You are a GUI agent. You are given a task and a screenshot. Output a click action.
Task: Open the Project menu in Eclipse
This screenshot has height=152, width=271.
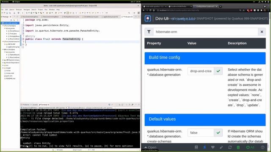[x=41, y=10]
